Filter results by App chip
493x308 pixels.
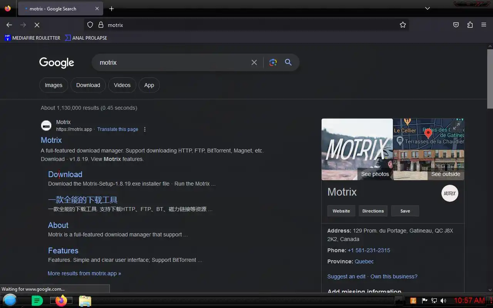[x=149, y=85]
